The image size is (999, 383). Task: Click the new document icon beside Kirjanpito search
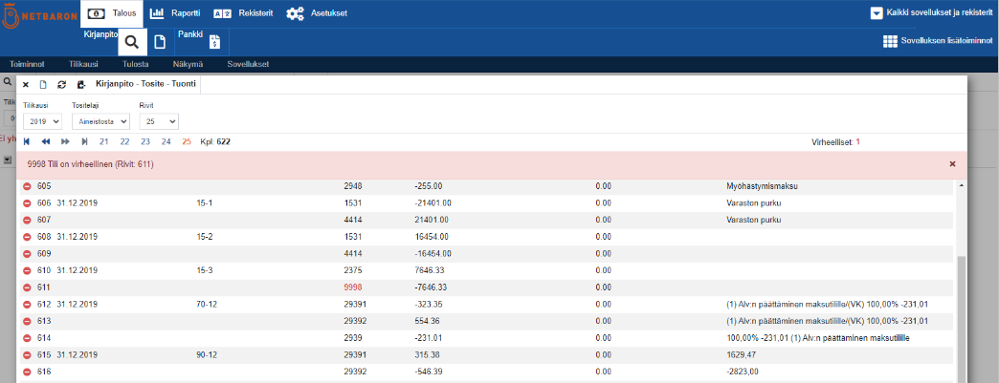coord(160,42)
